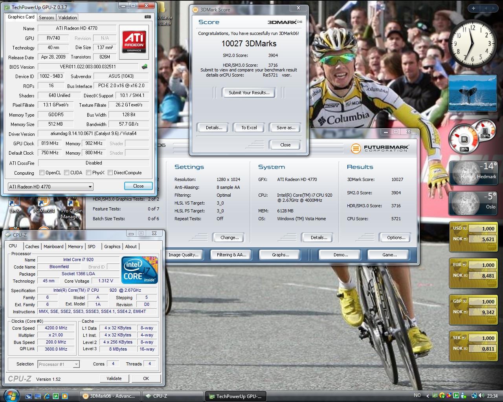Click the GPU-Z screenshot camera icon
503x402 pixels.
coord(147,17)
